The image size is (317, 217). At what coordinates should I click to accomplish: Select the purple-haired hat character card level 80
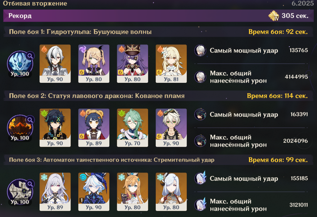(x=133, y=64)
